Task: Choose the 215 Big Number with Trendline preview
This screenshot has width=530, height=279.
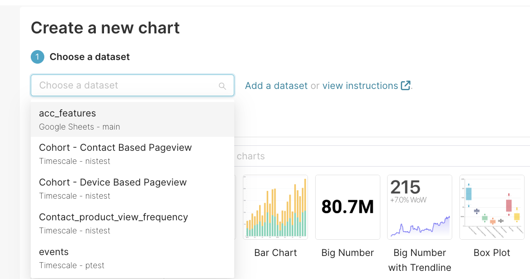Action: click(419, 207)
